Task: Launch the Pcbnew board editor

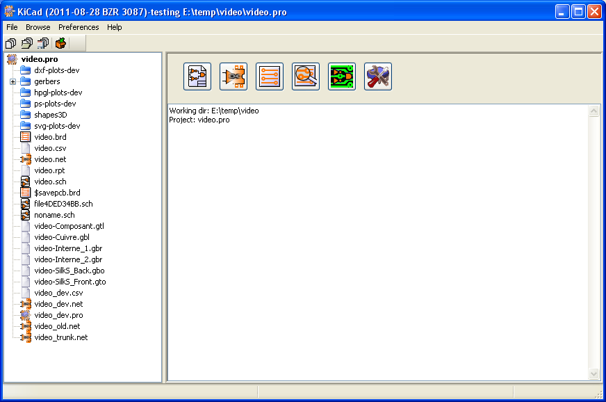Action: [x=270, y=77]
